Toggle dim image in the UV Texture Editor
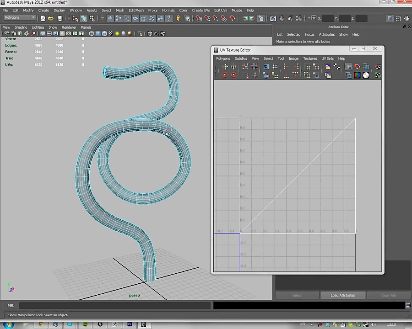The width and height of the screenshot is (412, 329). [x=327, y=75]
